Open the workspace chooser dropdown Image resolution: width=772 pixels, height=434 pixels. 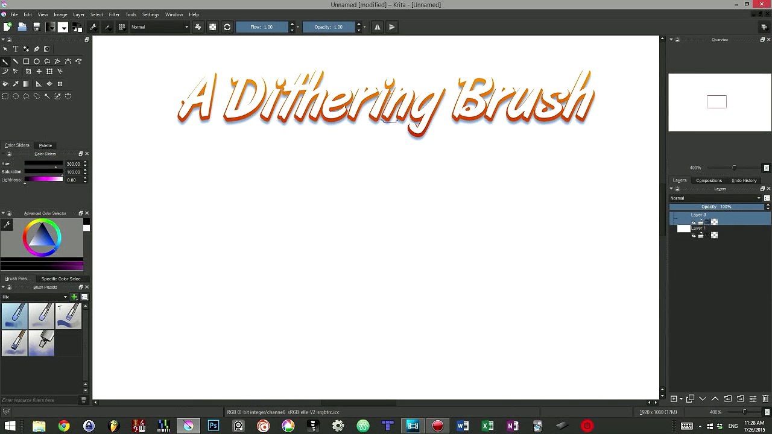[x=764, y=27]
